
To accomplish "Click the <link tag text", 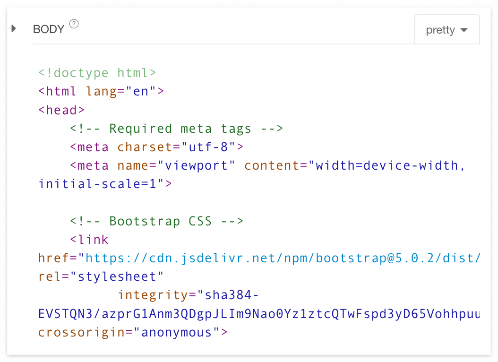I will pyautogui.click(x=89, y=240).
